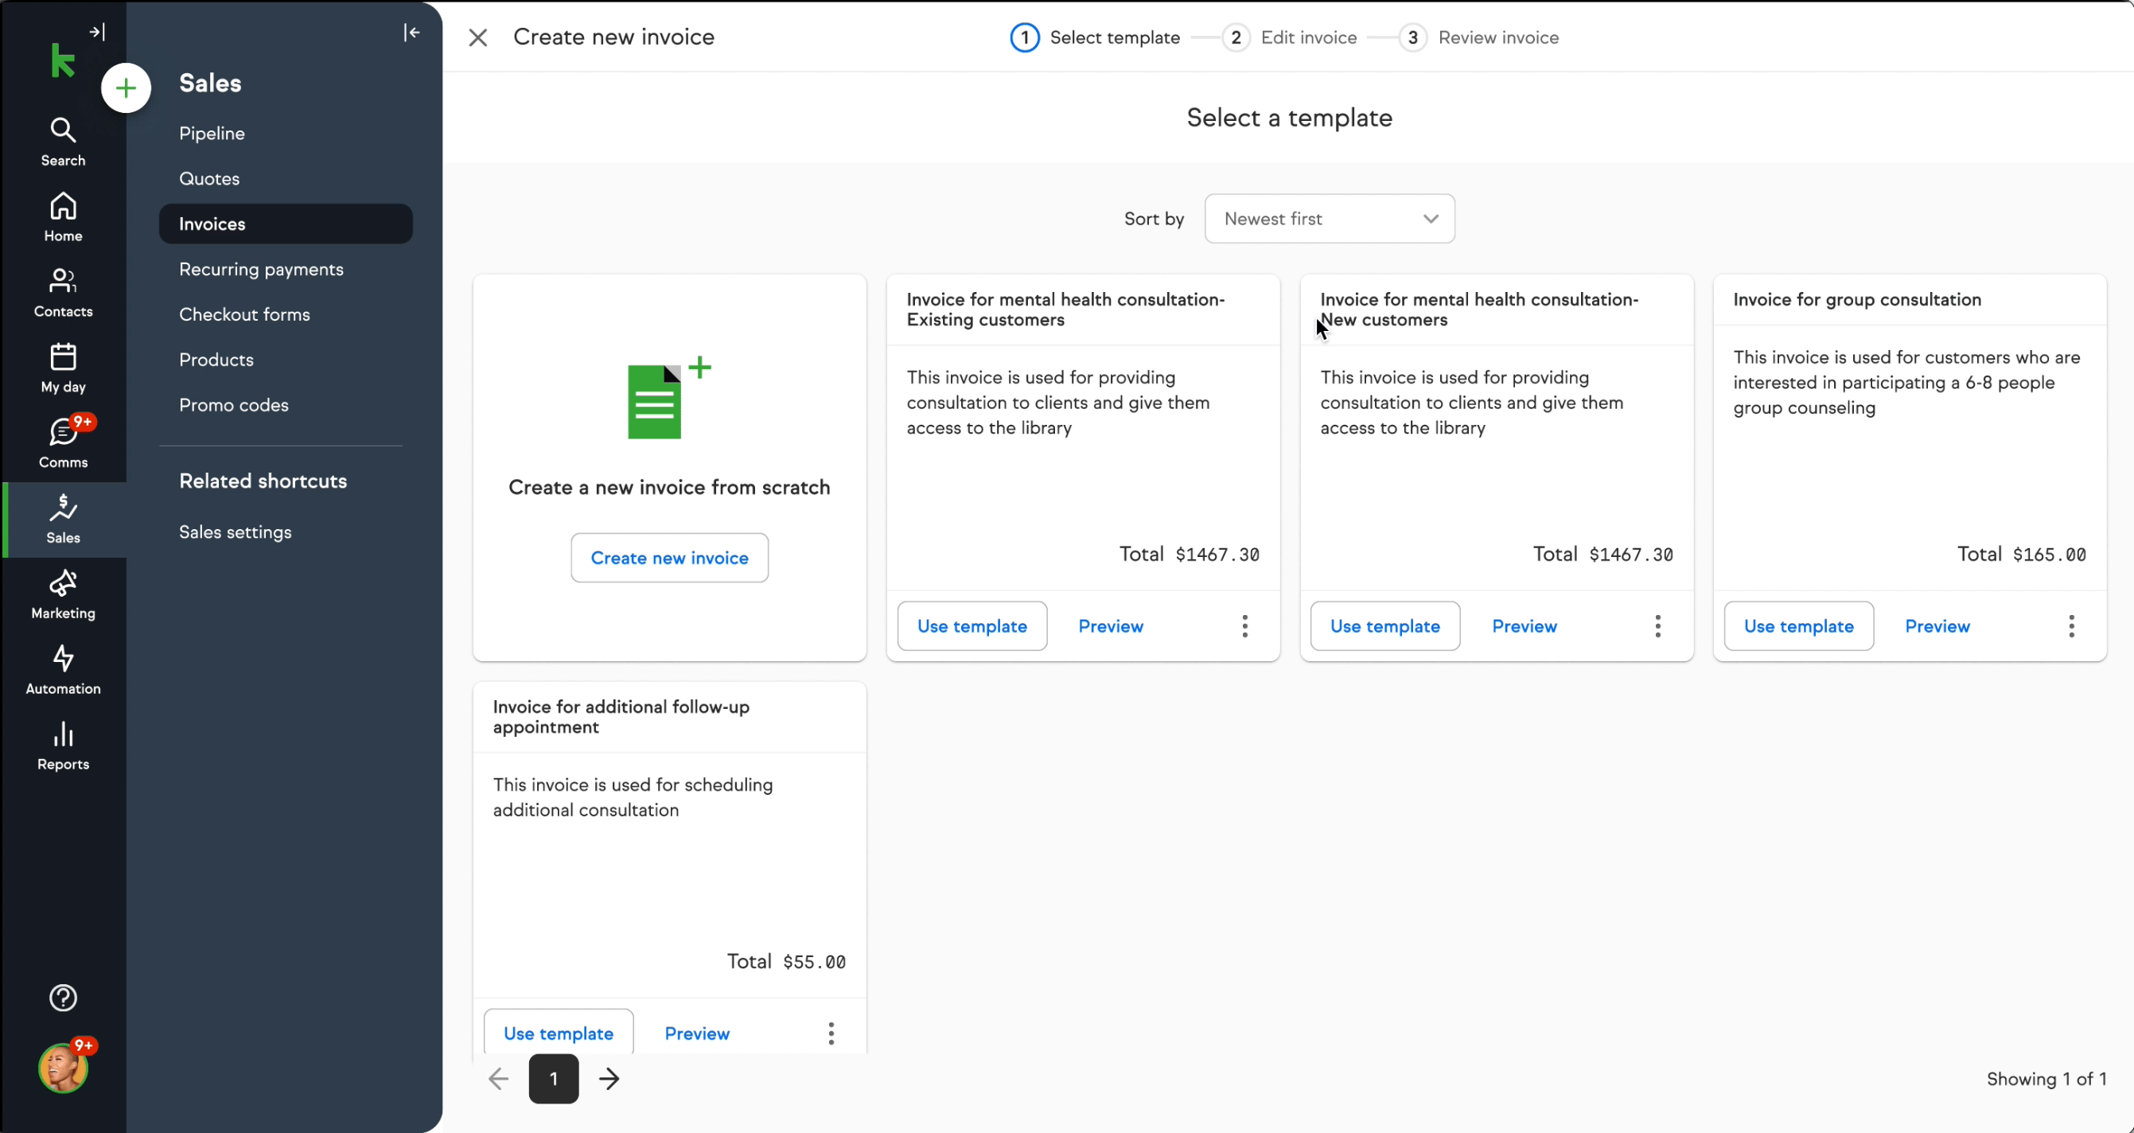Open the Sales settings shortcut
Viewport: 2134px width, 1133px height.
click(x=236, y=532)
